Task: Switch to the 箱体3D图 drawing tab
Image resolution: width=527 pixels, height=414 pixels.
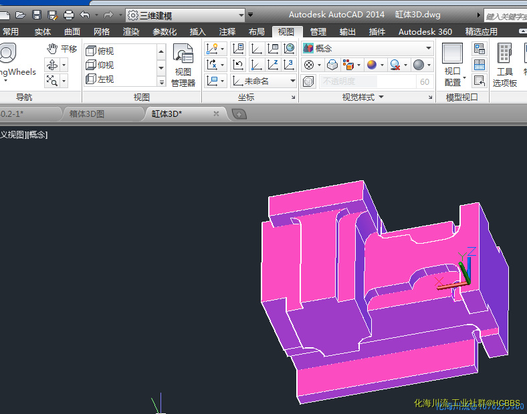Action: click(87, 114)
